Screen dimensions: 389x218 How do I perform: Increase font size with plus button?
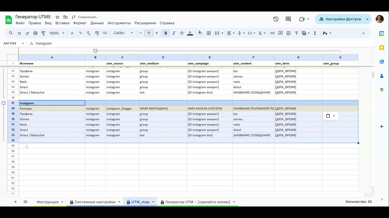click(157, 33)
